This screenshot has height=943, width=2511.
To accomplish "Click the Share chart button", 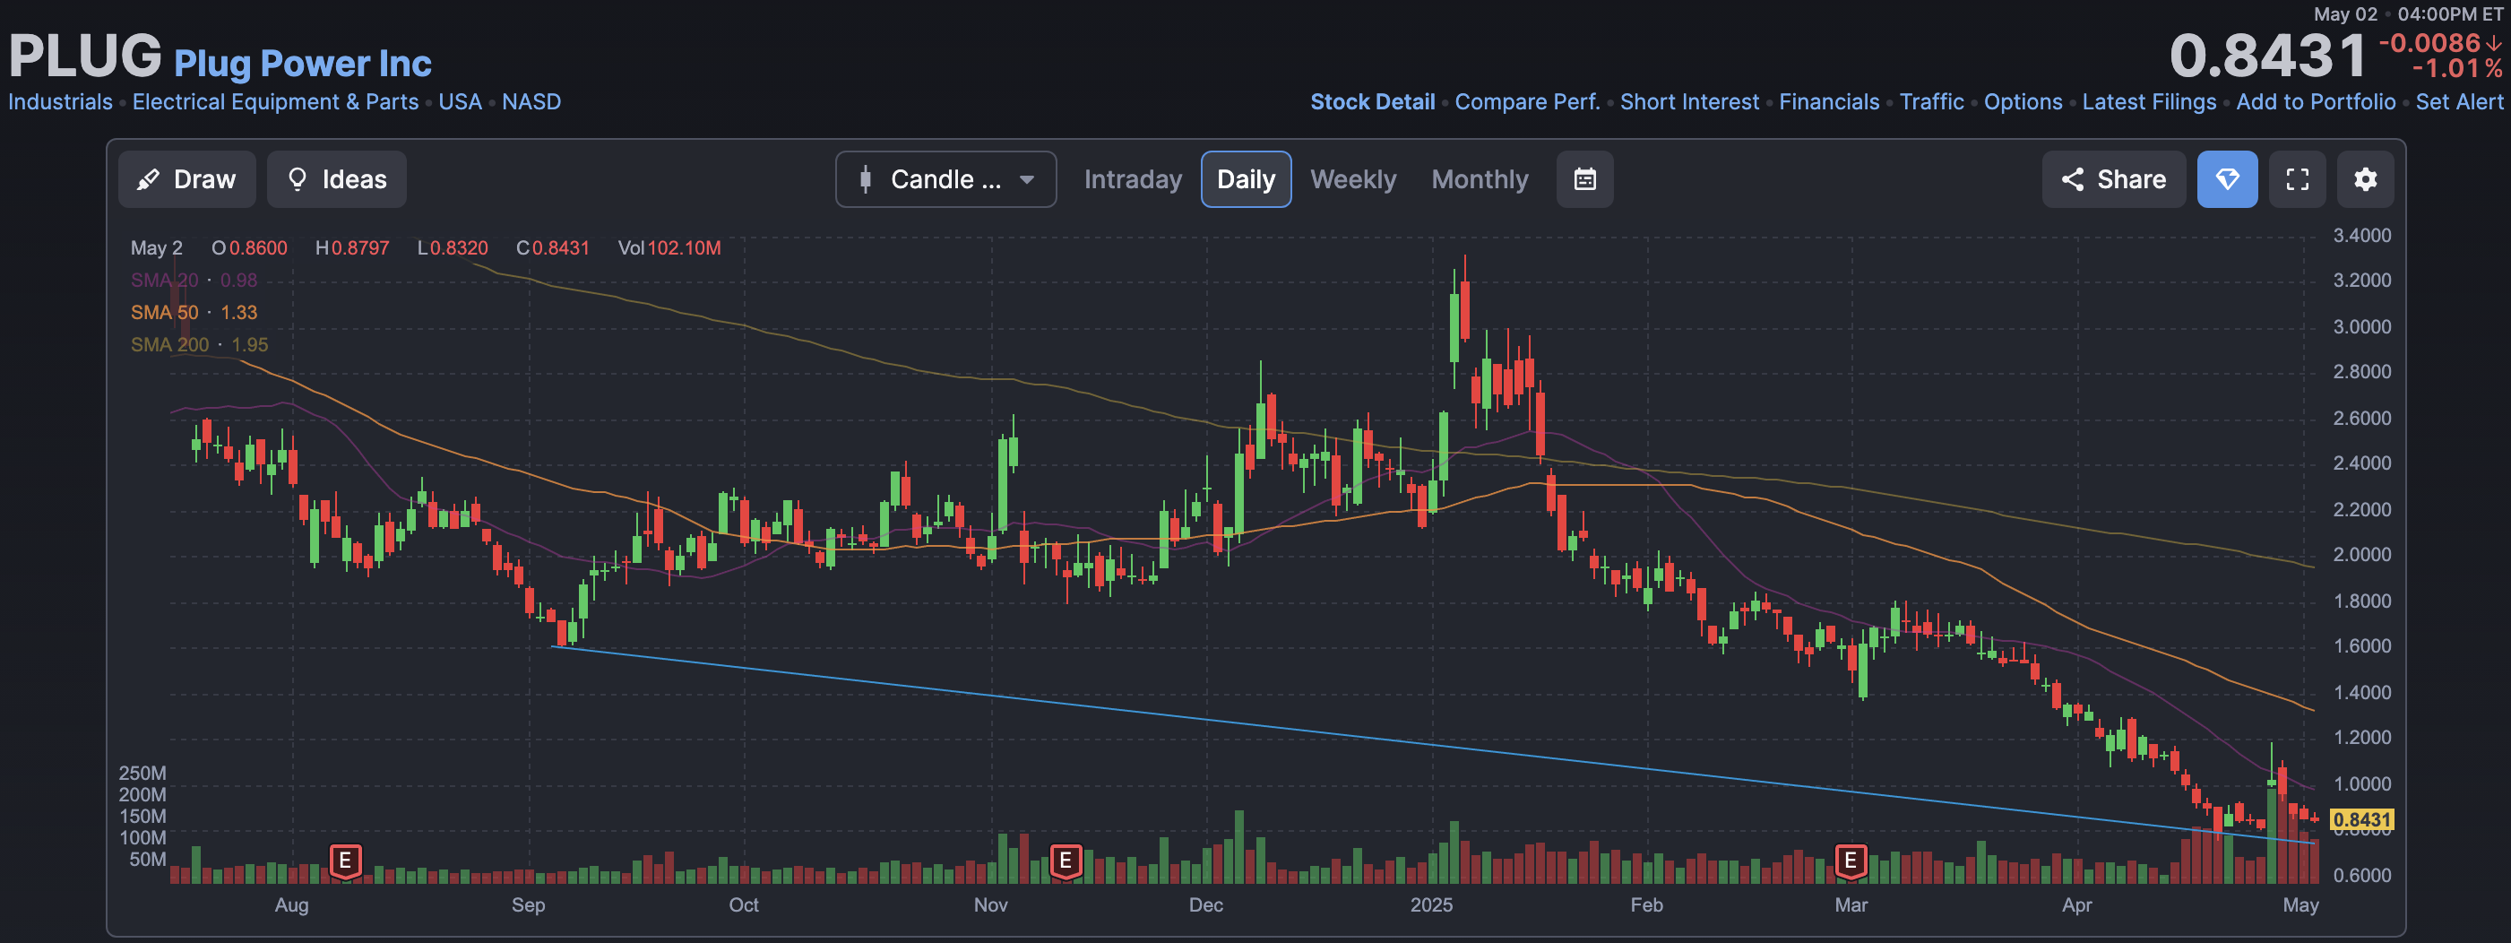I will pos(2113,179).
